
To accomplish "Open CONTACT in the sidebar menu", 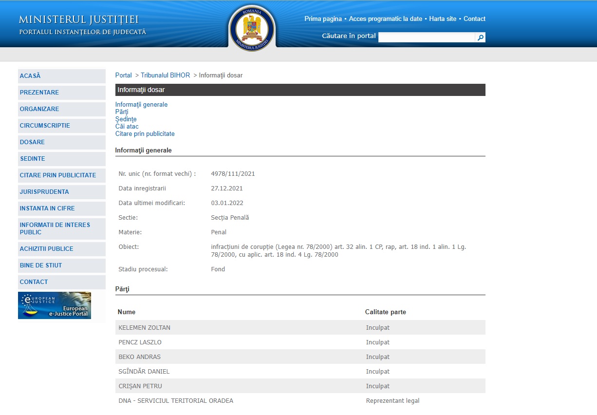I will point(62,282).
